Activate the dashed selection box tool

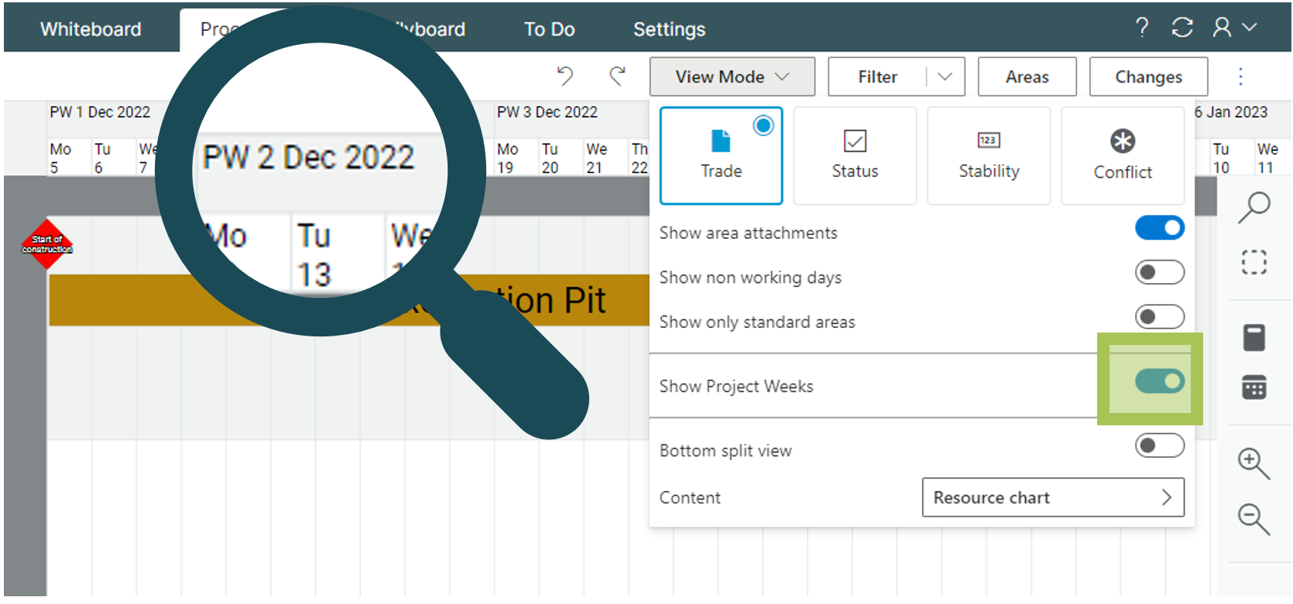pyautogui.click(x=1254, y=262)
